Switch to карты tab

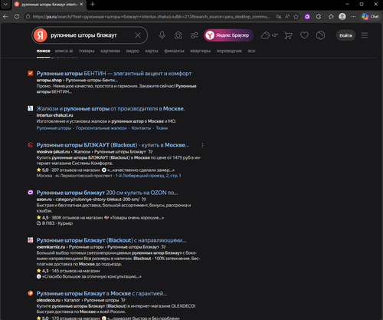pos(152,51)
